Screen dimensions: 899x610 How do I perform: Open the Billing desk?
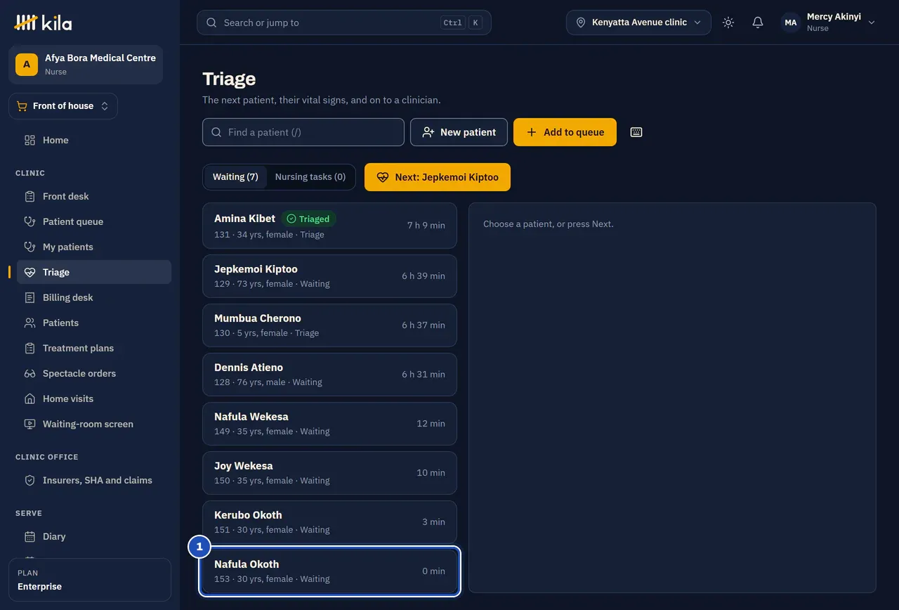pos(94,297)
